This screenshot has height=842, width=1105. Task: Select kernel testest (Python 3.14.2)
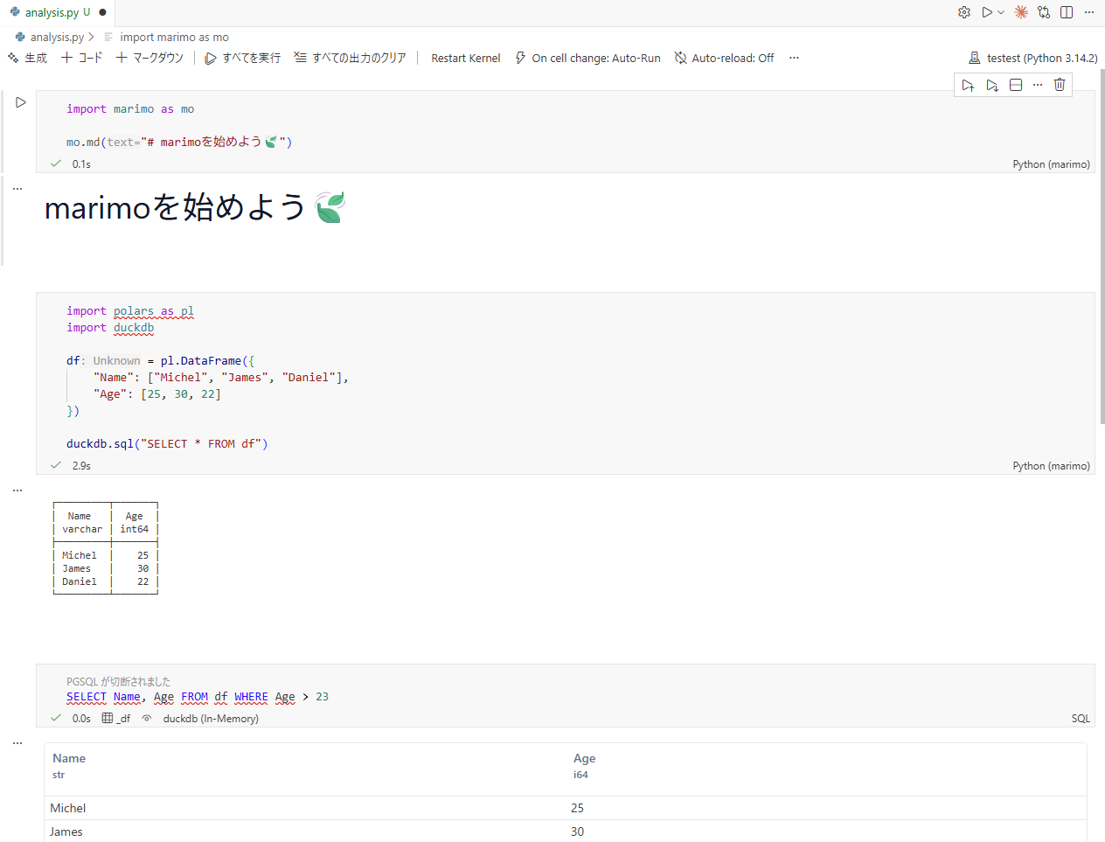click(1033, 58)
